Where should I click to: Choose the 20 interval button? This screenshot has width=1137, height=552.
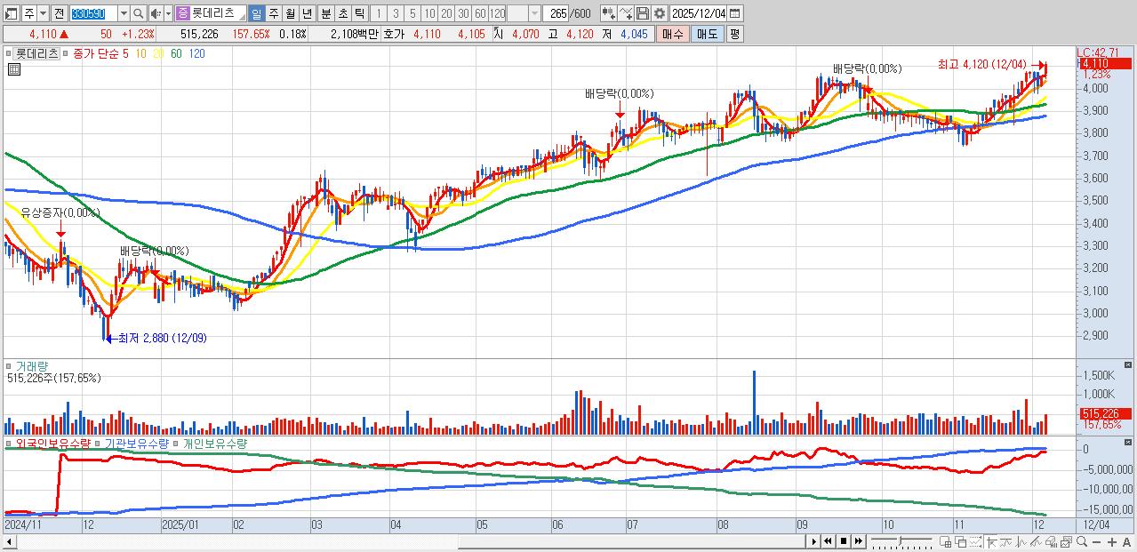(x=446, y=13)
